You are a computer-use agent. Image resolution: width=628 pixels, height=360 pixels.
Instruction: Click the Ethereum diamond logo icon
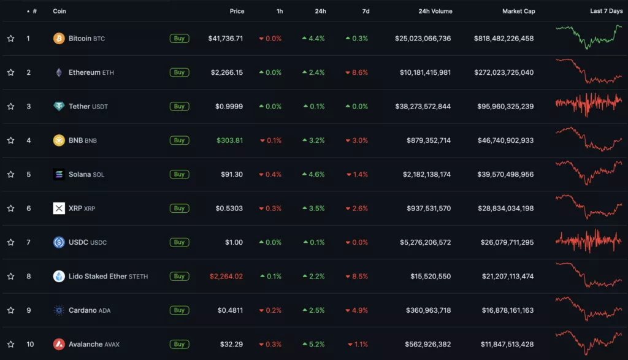59,72
